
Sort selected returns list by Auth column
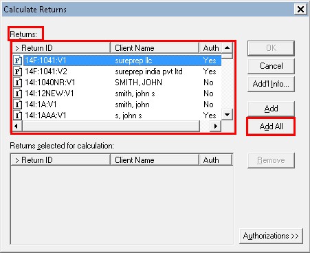coord(216,159)
